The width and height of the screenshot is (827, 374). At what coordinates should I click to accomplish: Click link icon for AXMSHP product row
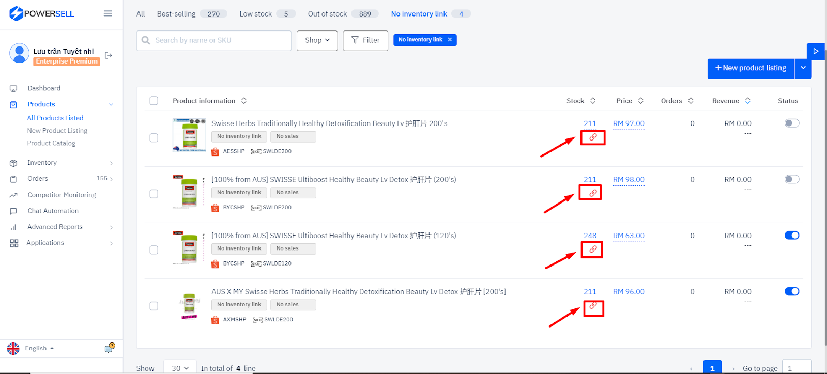tap(593, 306)
